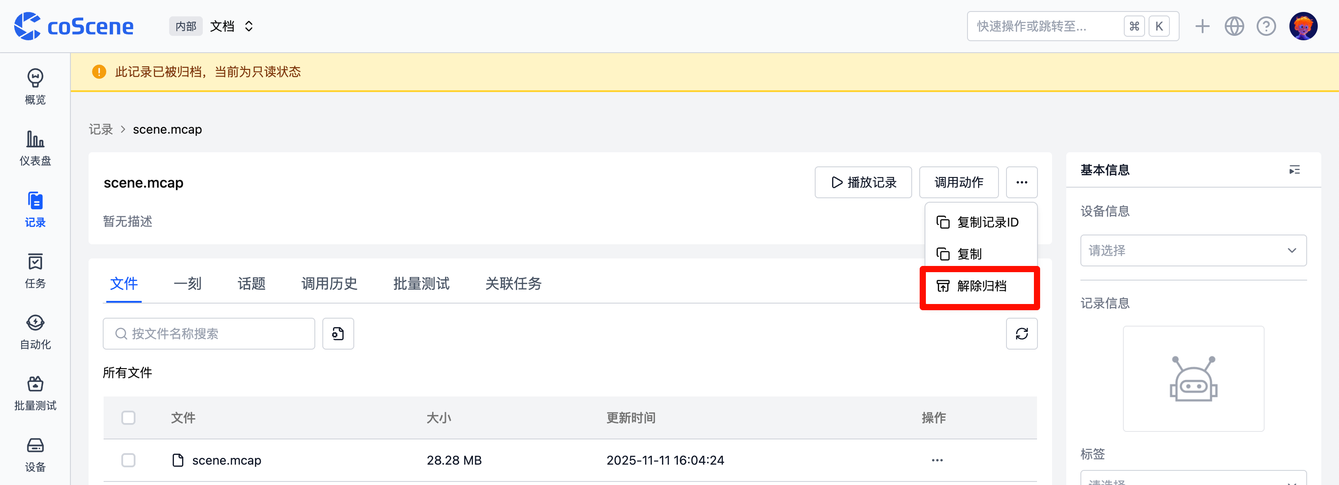The image size is (1339, 485).
Task: Open the 设备信息 请选择 dropdown
Action: coord(1193,250)
